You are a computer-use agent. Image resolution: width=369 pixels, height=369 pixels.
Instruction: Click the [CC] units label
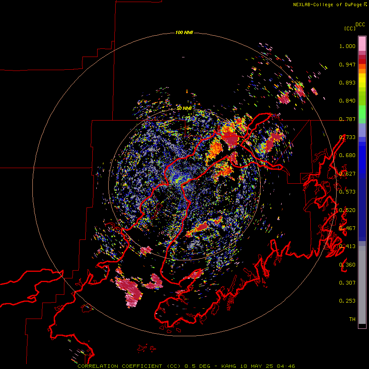350,28
